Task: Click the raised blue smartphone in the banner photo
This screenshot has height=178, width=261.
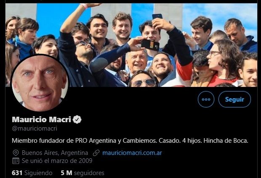Action: 157,17
